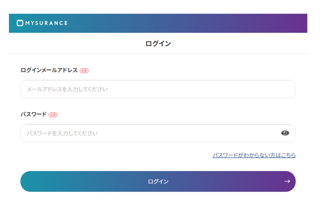The width and height of the screenshot is (324, 213).
Task: Click the ログイン page heading
Action: pos(158,44)
